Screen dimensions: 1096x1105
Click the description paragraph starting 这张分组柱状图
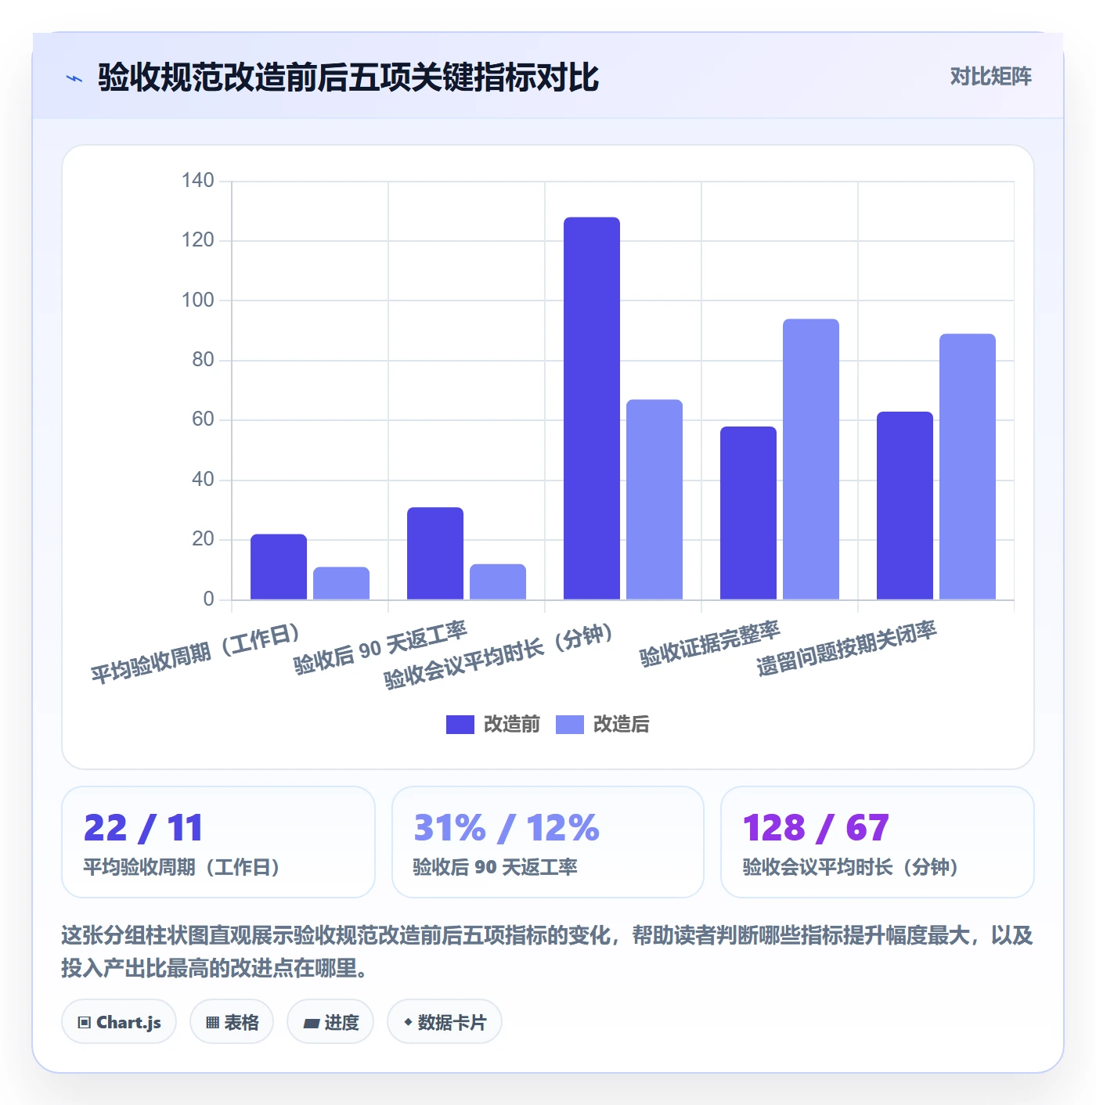click(547, 952)
